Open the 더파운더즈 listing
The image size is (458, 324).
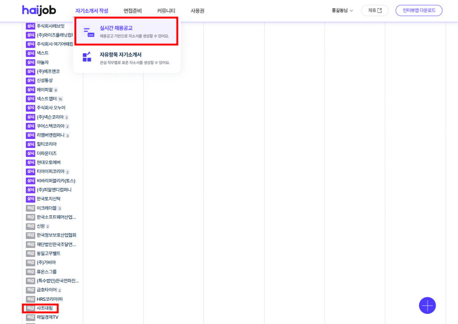coord(47,153)
